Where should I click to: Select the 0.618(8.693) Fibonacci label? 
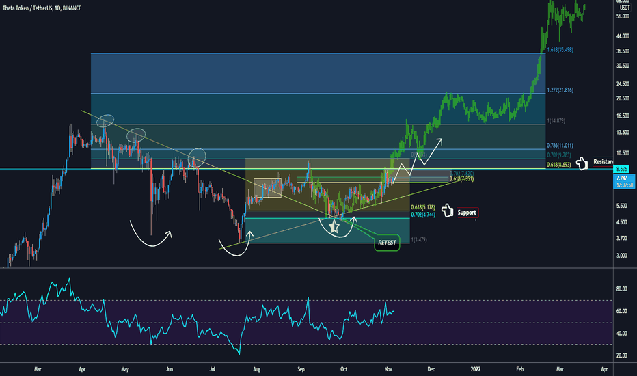(558, 165)
